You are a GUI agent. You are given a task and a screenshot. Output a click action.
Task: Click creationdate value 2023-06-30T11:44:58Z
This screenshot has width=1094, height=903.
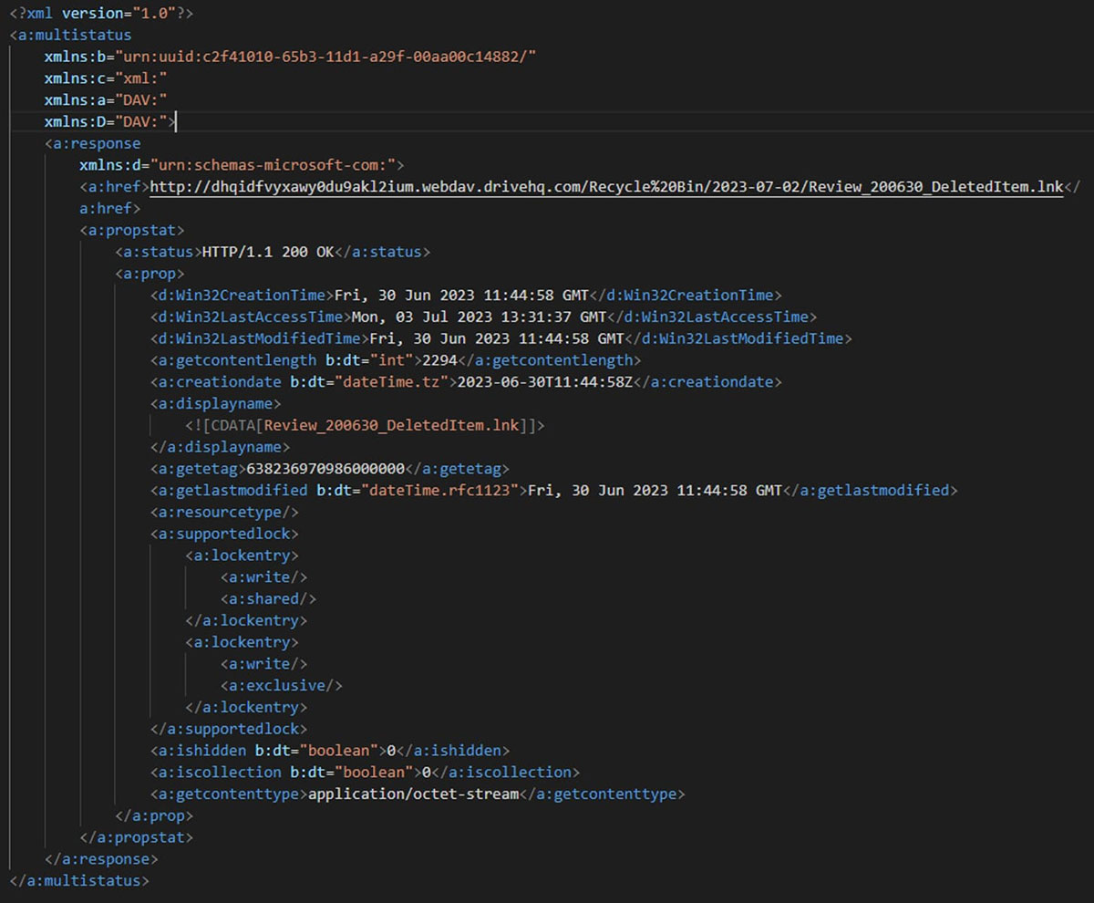(544, 382)
